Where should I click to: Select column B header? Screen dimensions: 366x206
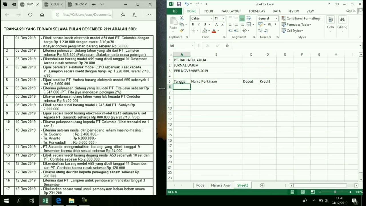click(216, 54)
